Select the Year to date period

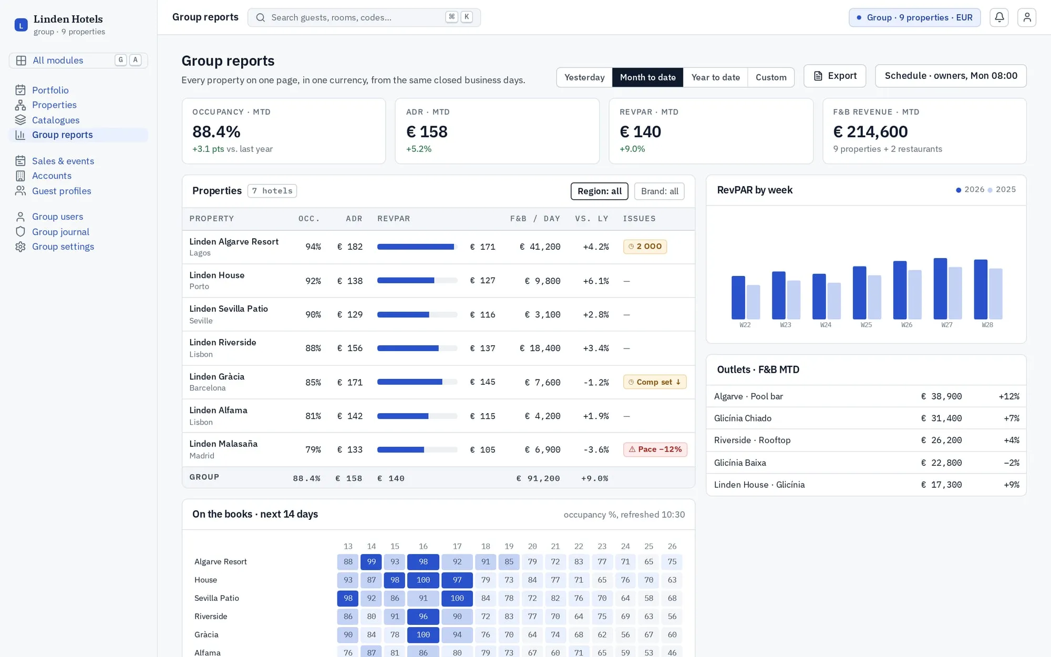(715, 77)
